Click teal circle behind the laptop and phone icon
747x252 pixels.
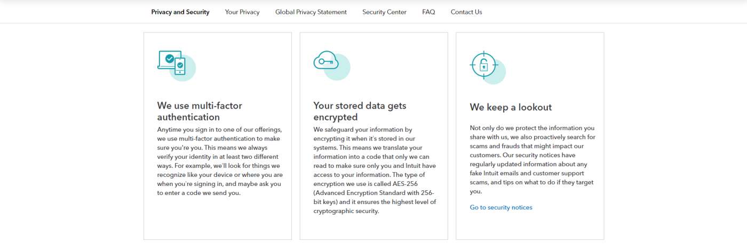182,68
